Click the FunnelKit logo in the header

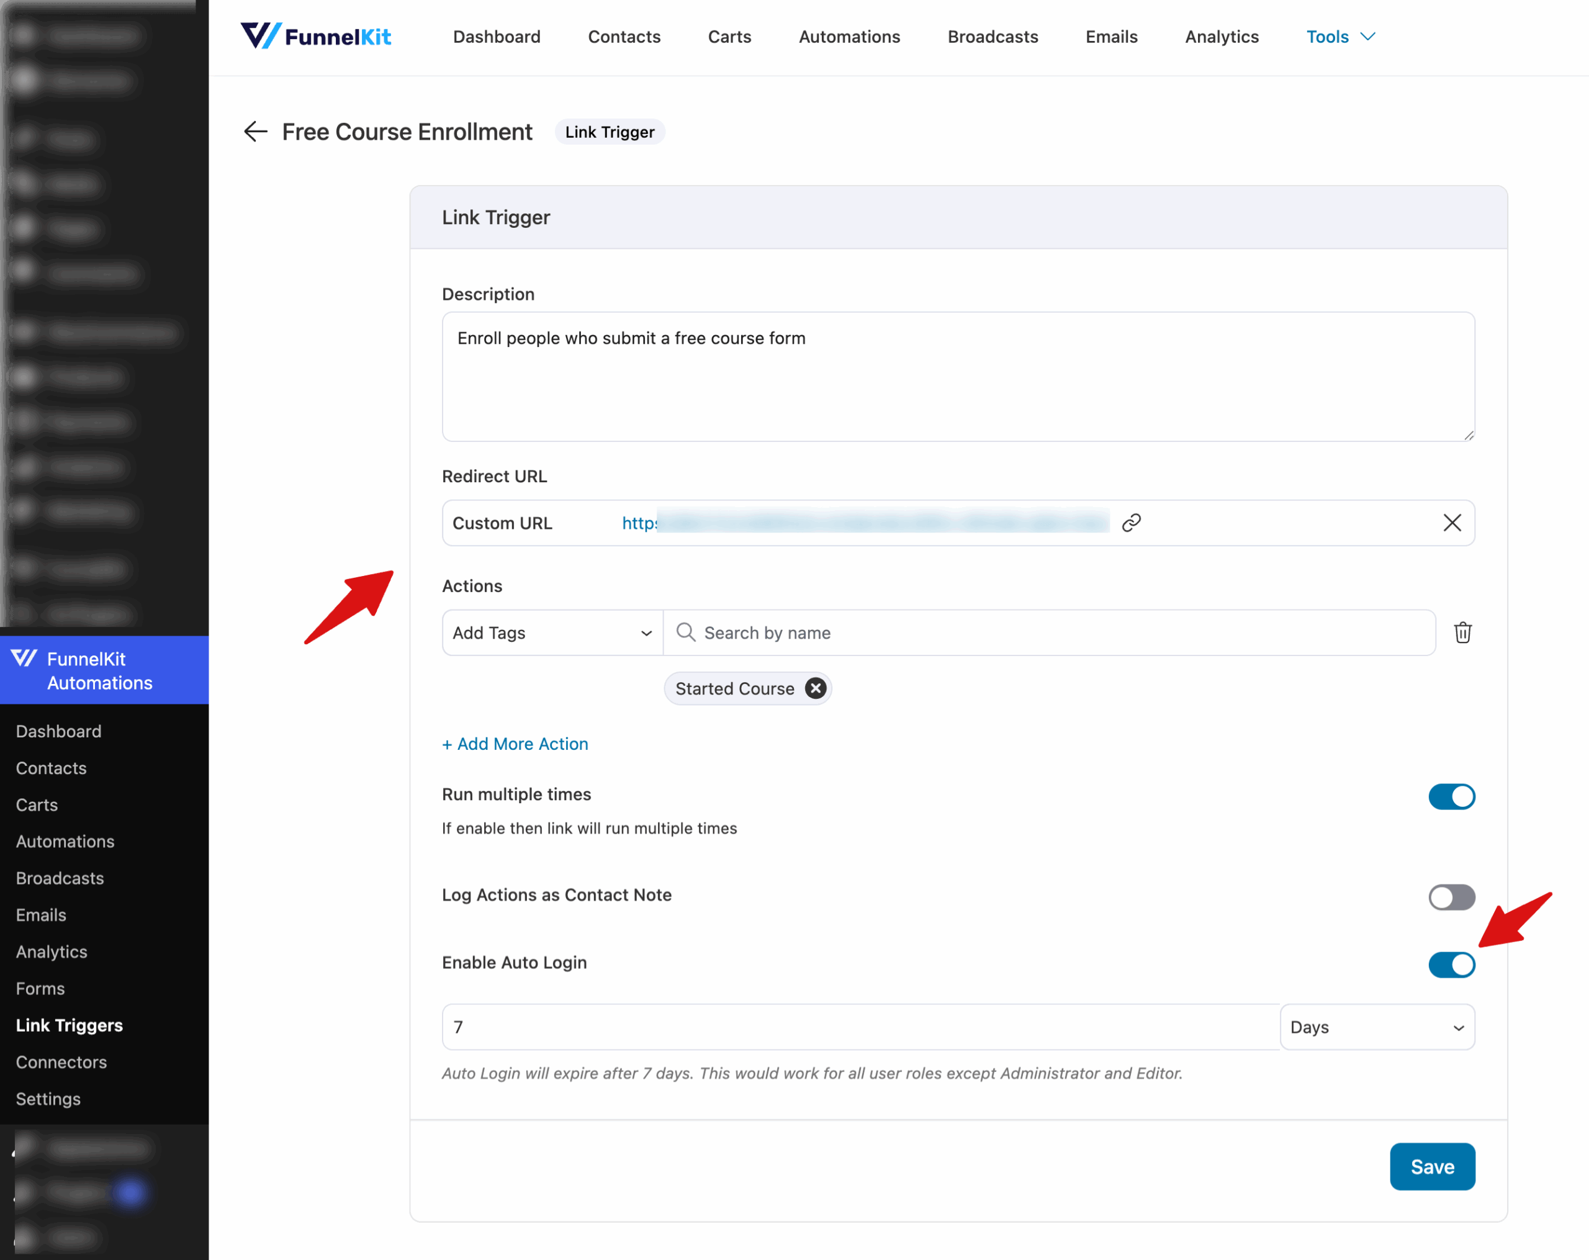point(315,36)
